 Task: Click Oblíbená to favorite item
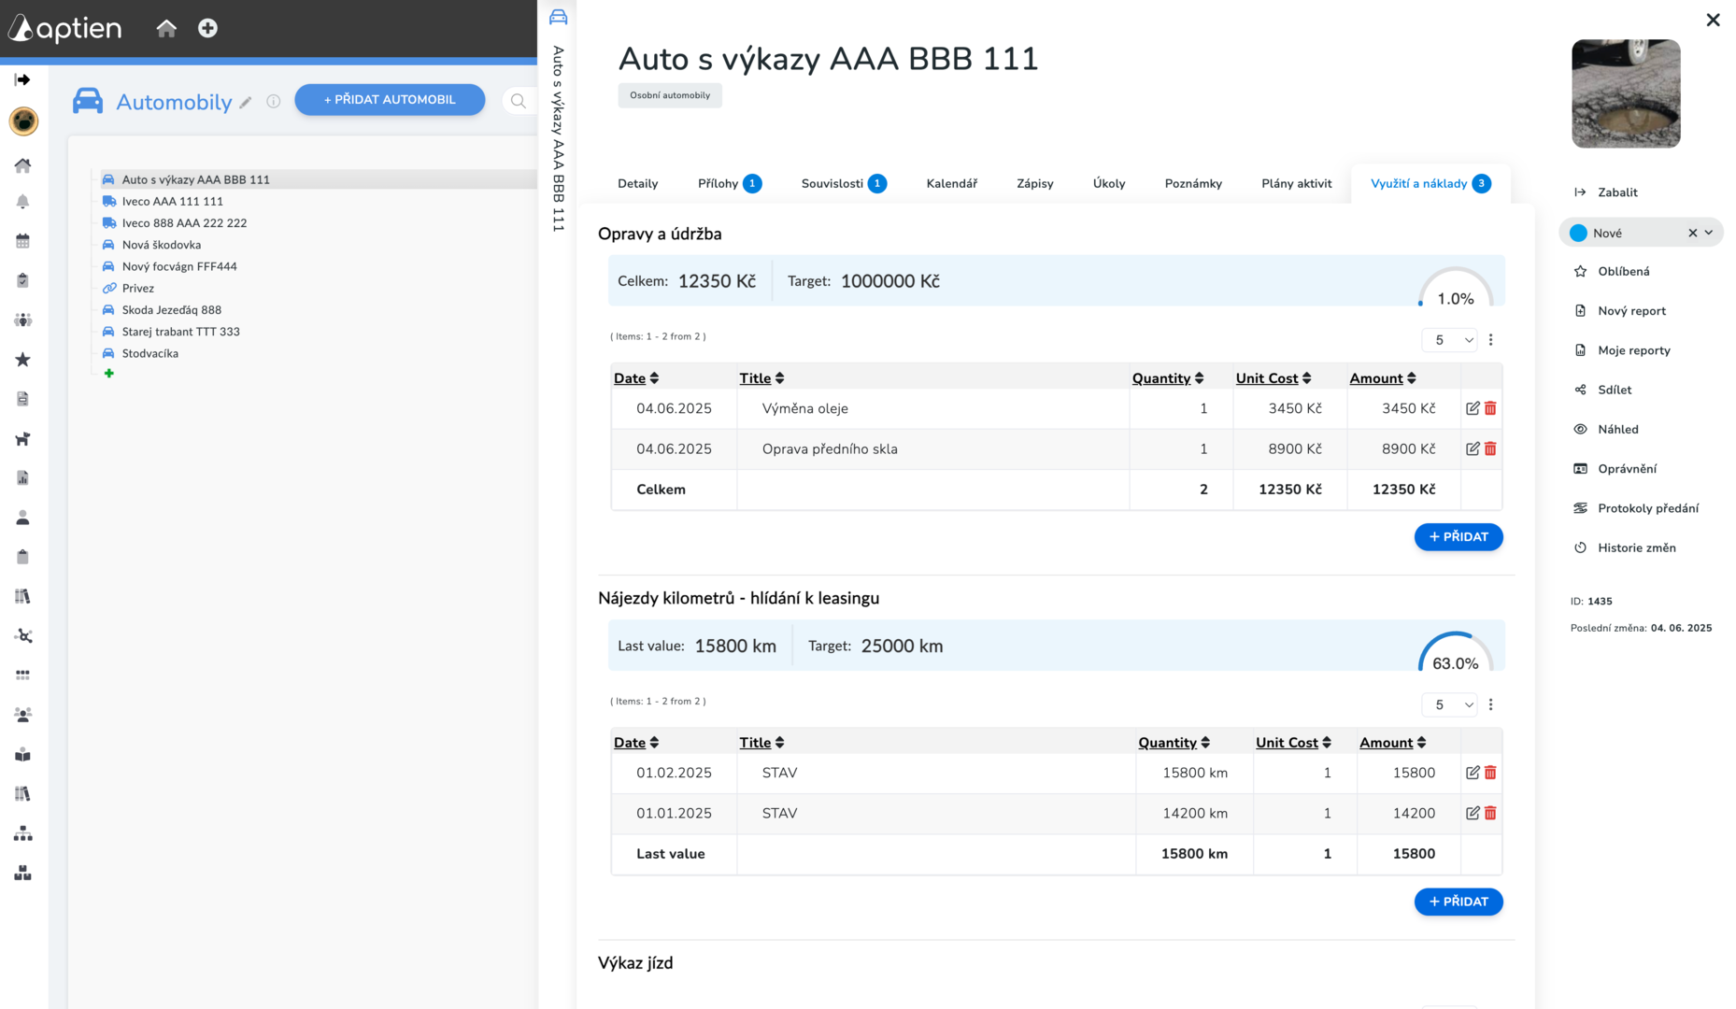point(1613,272)
